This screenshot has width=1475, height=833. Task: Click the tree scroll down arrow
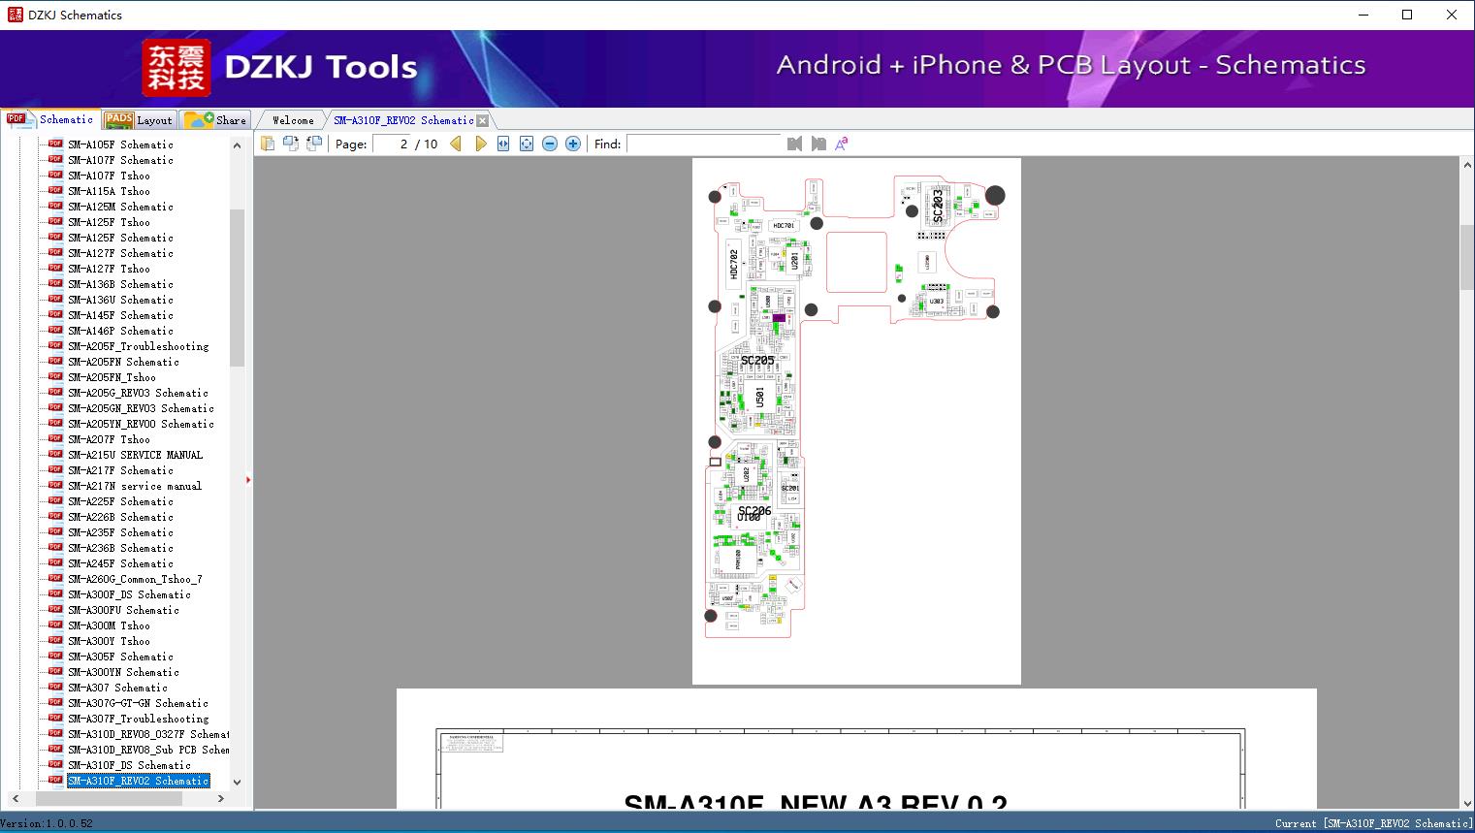coord(237,782)
